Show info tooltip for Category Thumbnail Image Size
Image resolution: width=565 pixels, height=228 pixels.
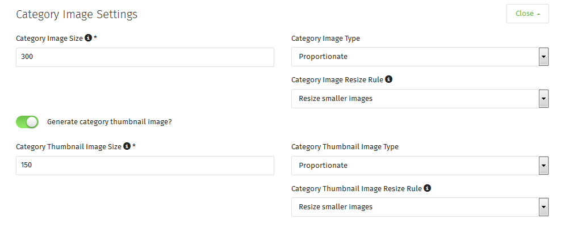(127, 146)
